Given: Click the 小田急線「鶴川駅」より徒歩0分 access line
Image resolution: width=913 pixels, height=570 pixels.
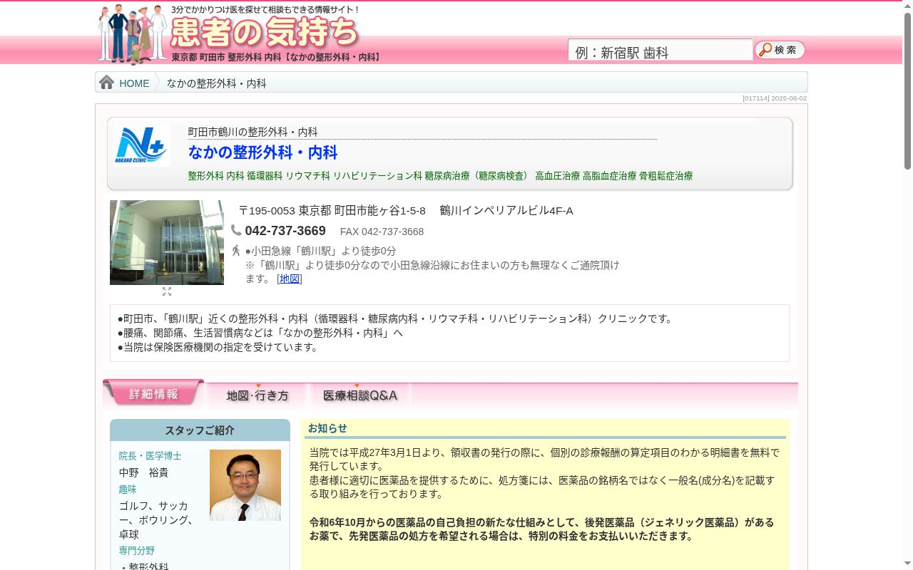Looking at the screenshot, I should pos(320,251).
